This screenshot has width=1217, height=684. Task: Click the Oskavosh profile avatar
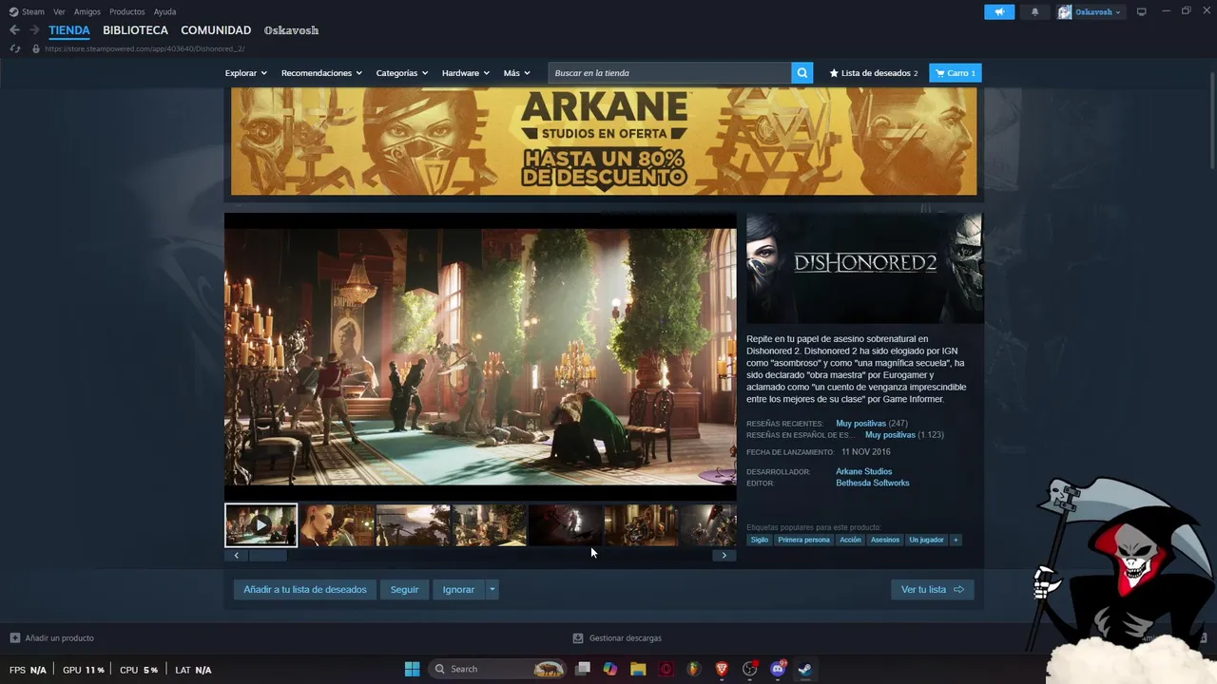(1065, 11)
